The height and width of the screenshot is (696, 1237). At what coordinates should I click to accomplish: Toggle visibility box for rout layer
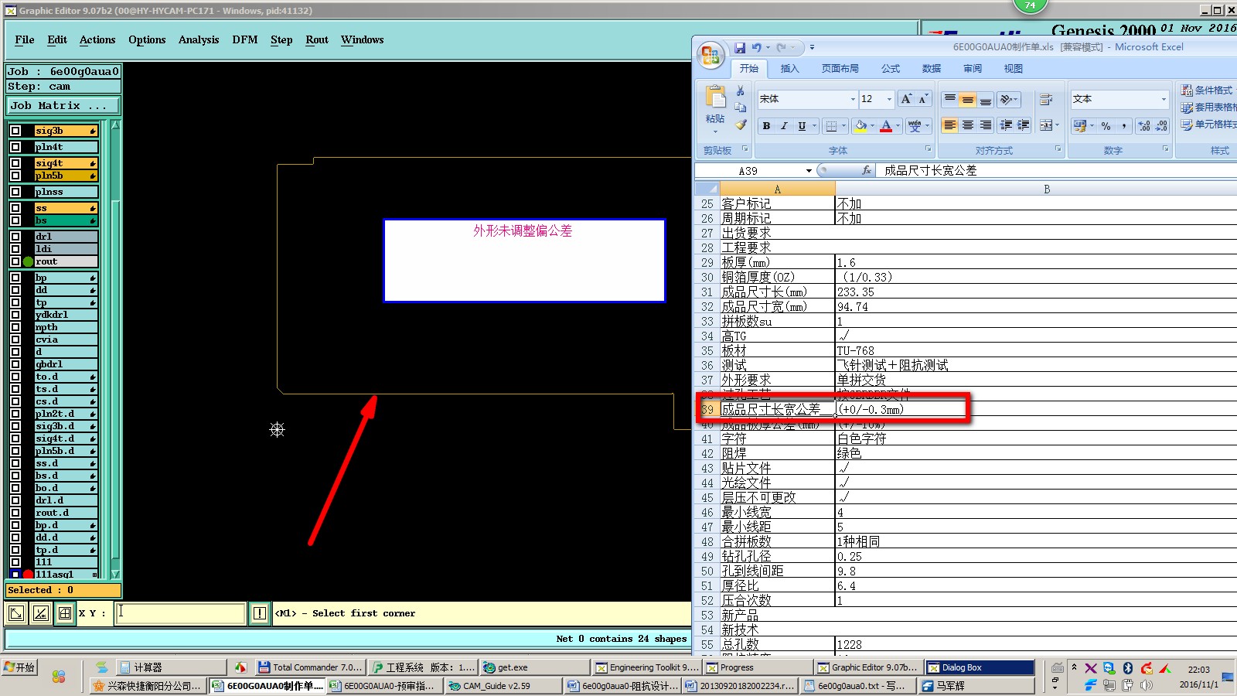pyautogui.click(x=15, y=261)
